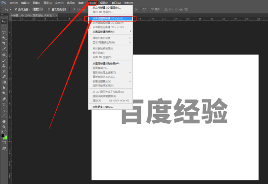Swap foreground and background colors
This screenshot has width=268, height=184.
[x=6, y=131]
